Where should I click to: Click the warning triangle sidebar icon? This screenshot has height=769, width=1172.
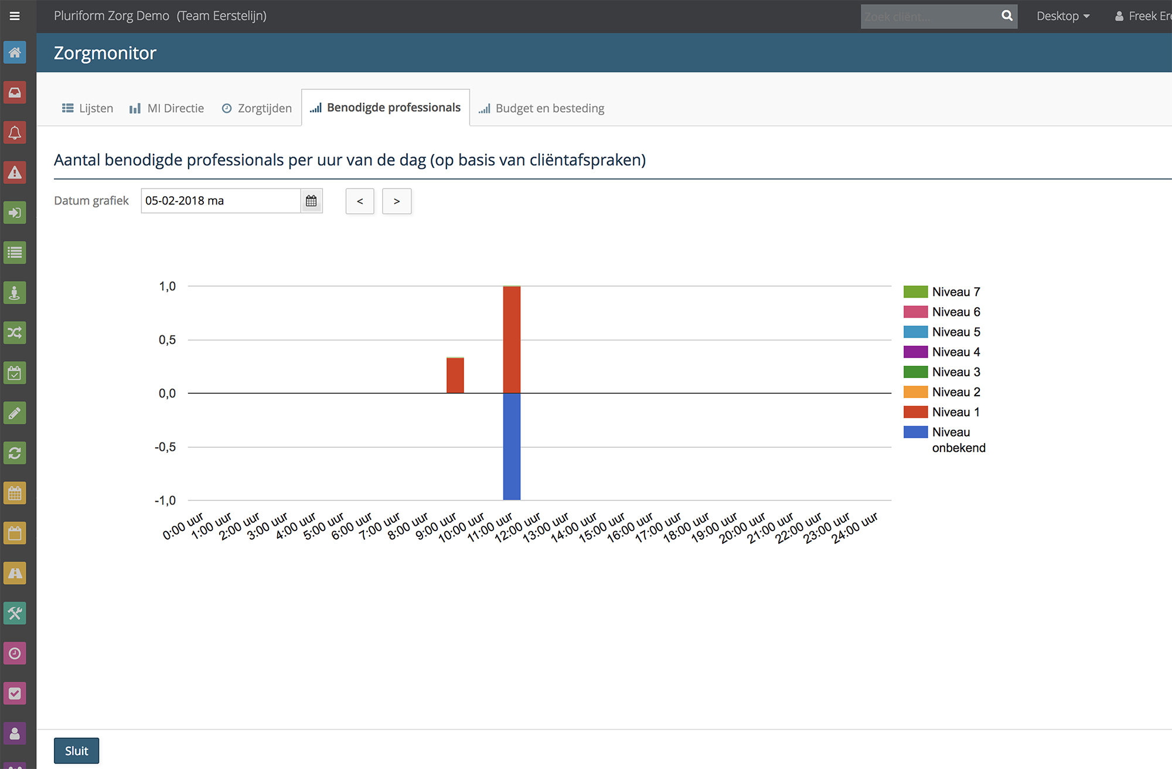(x=15, y=172)
